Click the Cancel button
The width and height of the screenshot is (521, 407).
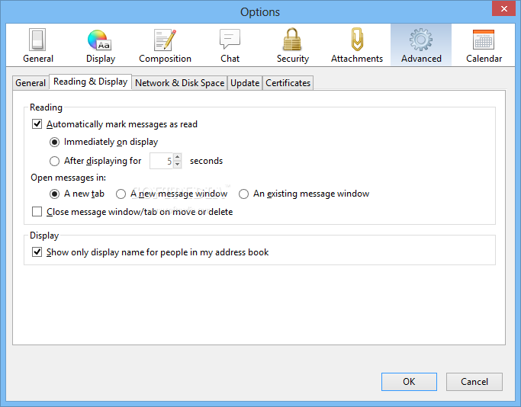(474, 382)
